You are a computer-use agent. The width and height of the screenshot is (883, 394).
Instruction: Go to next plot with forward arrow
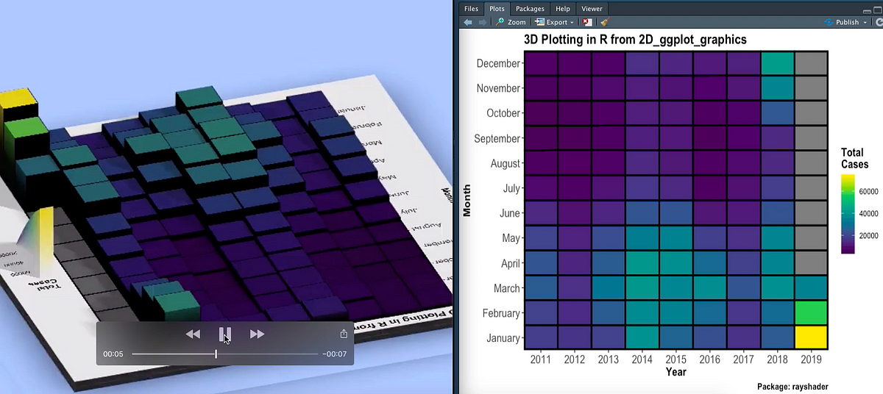[482, 22]
